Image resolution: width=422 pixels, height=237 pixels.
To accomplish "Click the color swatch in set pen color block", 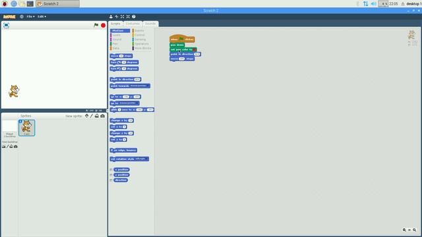I will [195, 49].
